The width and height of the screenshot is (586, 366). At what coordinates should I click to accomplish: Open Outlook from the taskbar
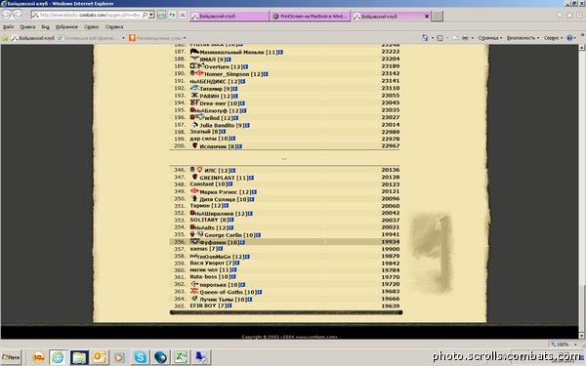point(100,357)
